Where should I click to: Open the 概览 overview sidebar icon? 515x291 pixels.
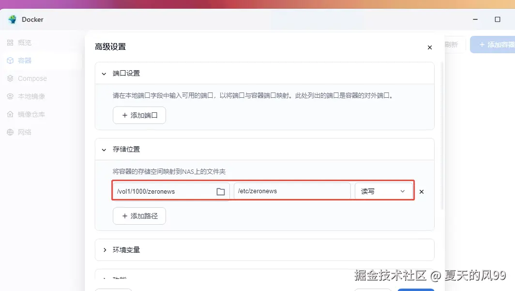click(x=10, y=43)
